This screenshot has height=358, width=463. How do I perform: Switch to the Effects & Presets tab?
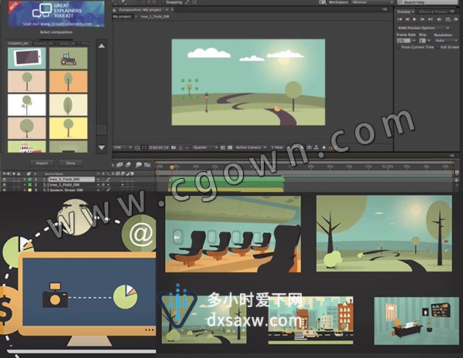pos(433,12)
